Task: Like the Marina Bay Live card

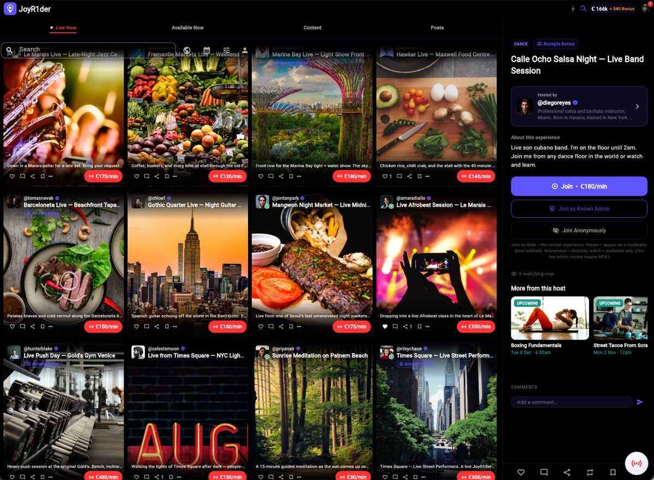Action: click(261, 176)
